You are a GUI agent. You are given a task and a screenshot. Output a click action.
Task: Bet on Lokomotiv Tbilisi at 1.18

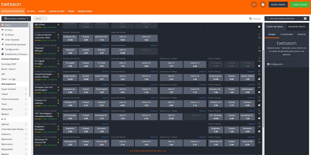tap(101, 38)
